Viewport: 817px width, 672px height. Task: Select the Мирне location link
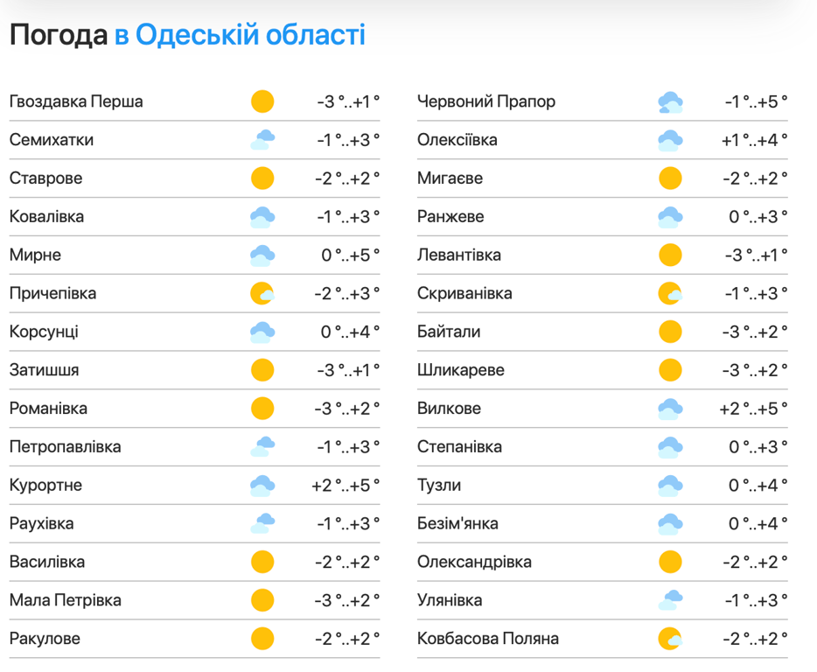(36, 255)
